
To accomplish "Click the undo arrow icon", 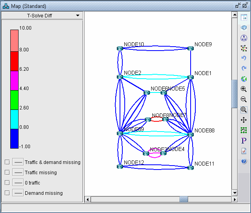I will click(x=244, y=58).
